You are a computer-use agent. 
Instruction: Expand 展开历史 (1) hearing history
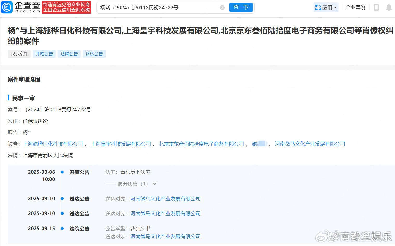coord(137,184)
